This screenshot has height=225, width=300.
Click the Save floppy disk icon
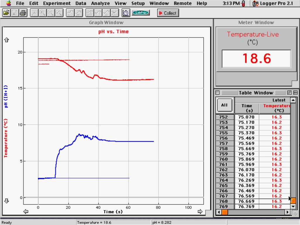pyautogui.click(x=15, y=13)
